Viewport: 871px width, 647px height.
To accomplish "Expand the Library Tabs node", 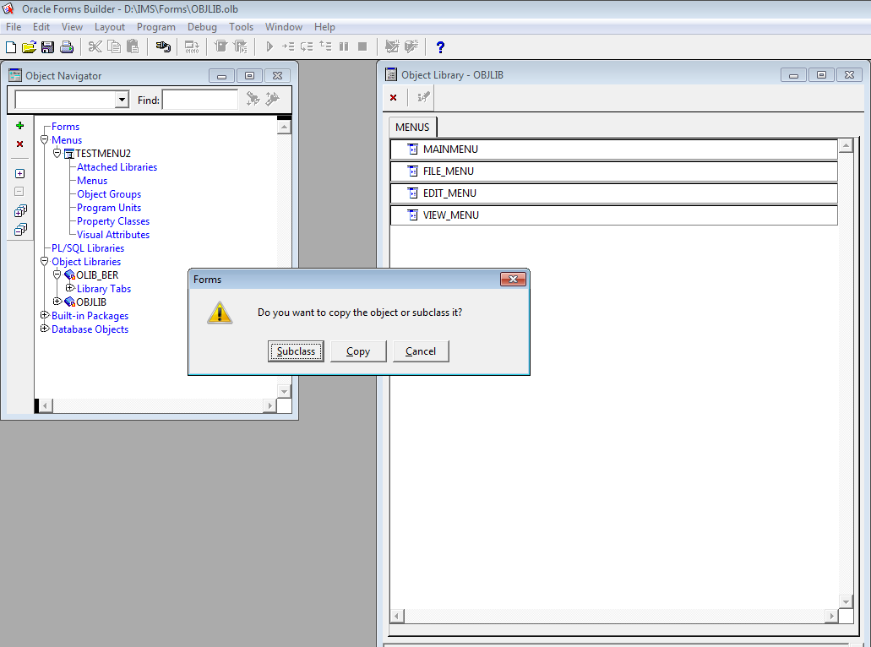I will coord(70,288).
